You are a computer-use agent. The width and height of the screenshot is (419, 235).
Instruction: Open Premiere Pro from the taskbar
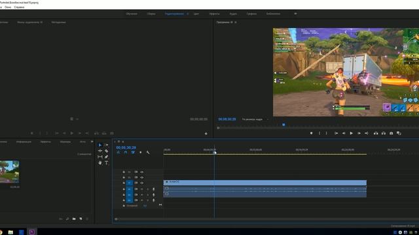(x=32, y=232)
